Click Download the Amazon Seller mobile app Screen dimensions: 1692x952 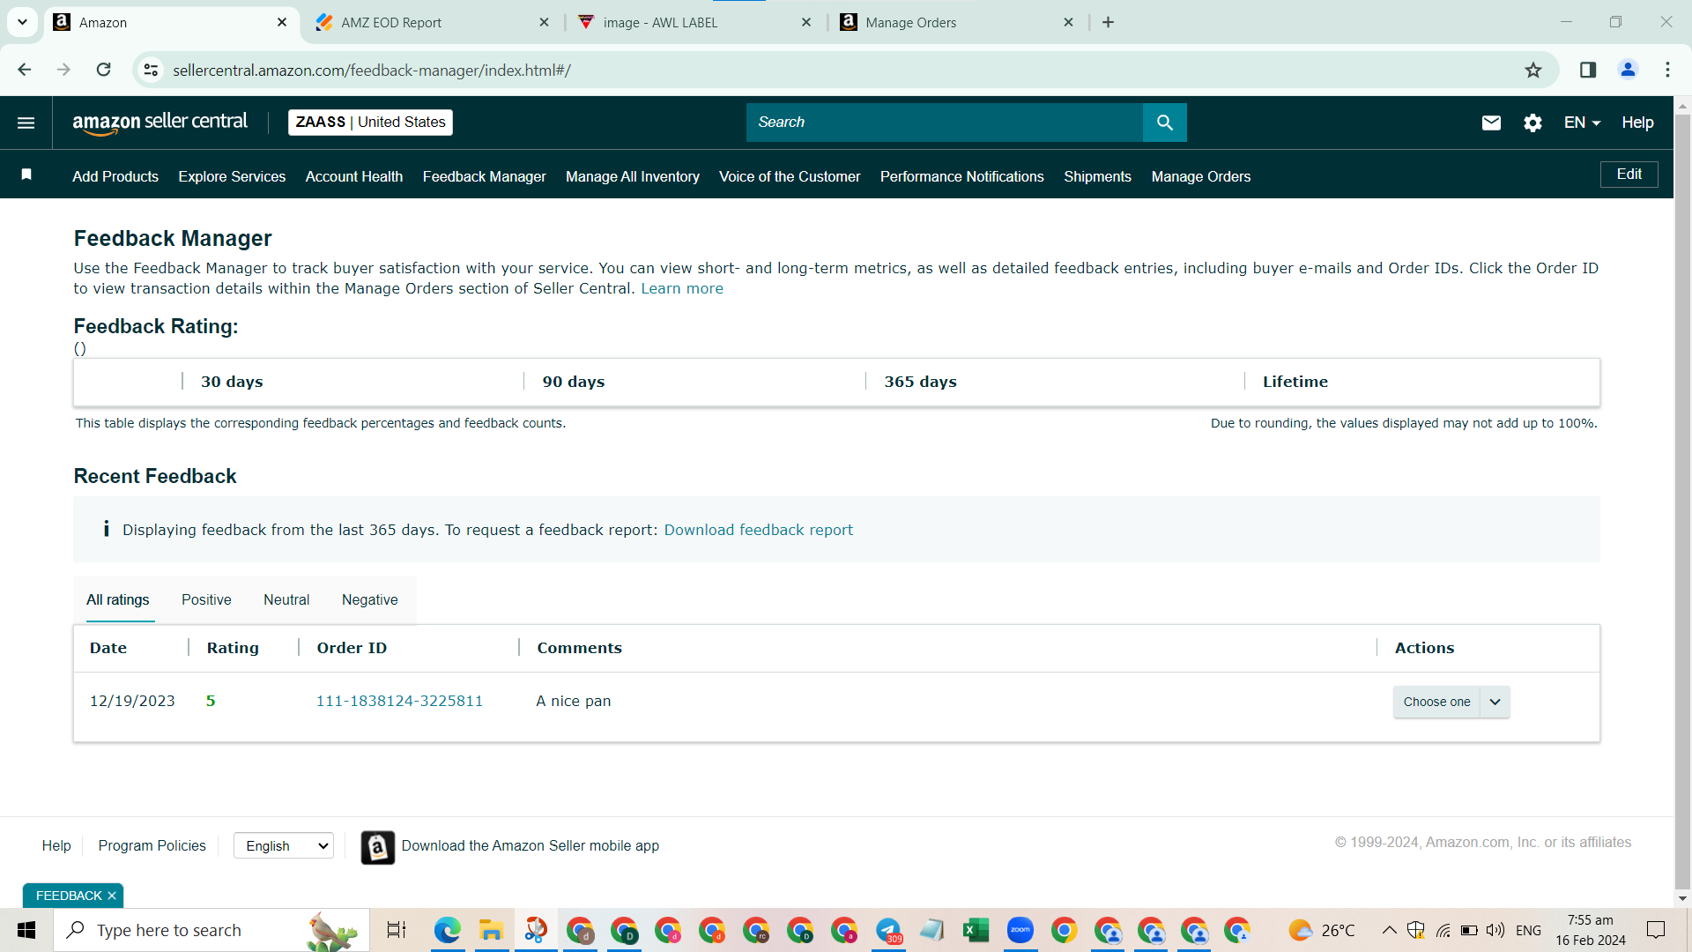point(531,845)
